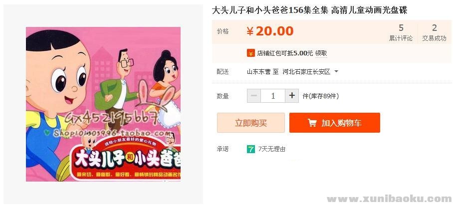Click the 加入购物车 add to cart button
453x205 pixels.
pyautogui.click(x=335, y=123)
